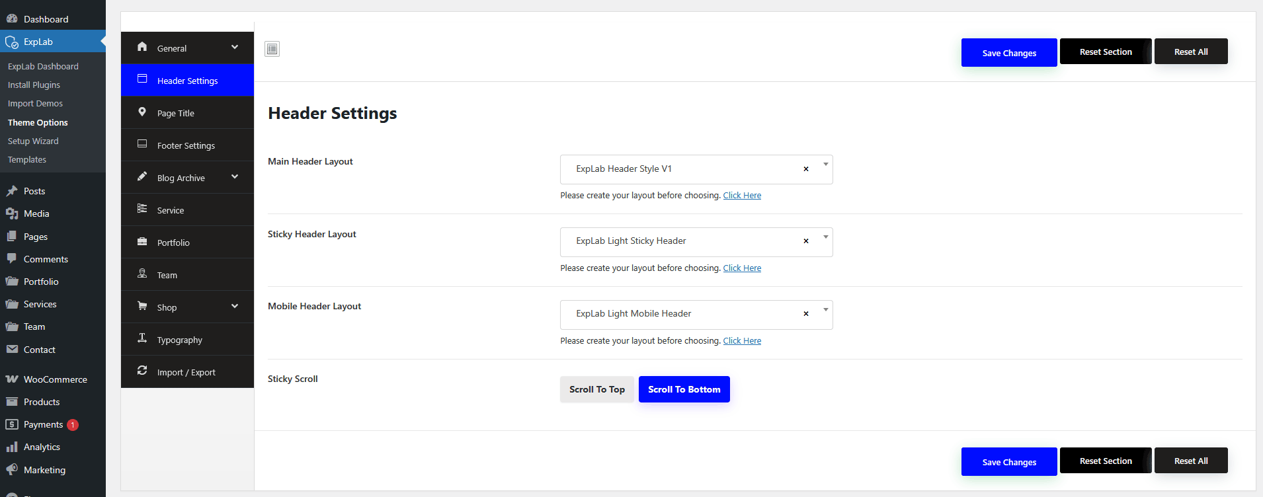
Task: Clear the Sticky Header Layout selection
Action: point(805,241)
